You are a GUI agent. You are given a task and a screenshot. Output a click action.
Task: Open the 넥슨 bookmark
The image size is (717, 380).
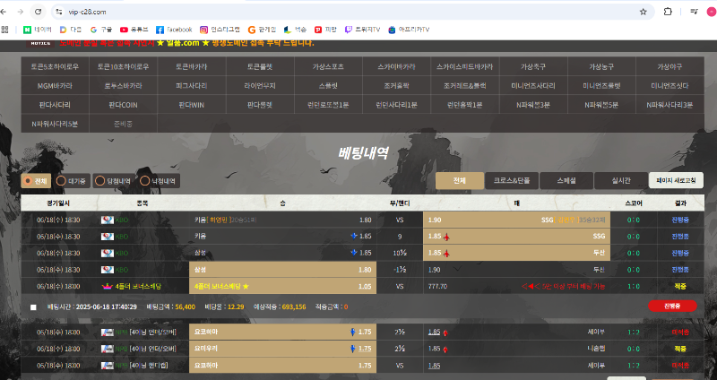point(295,30)
